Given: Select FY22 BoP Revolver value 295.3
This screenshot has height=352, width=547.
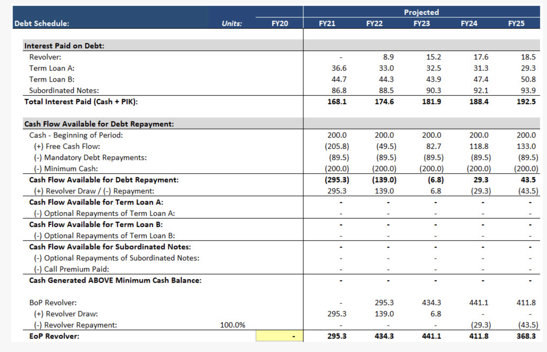Looking at the screenshot, I should point(384,303).
